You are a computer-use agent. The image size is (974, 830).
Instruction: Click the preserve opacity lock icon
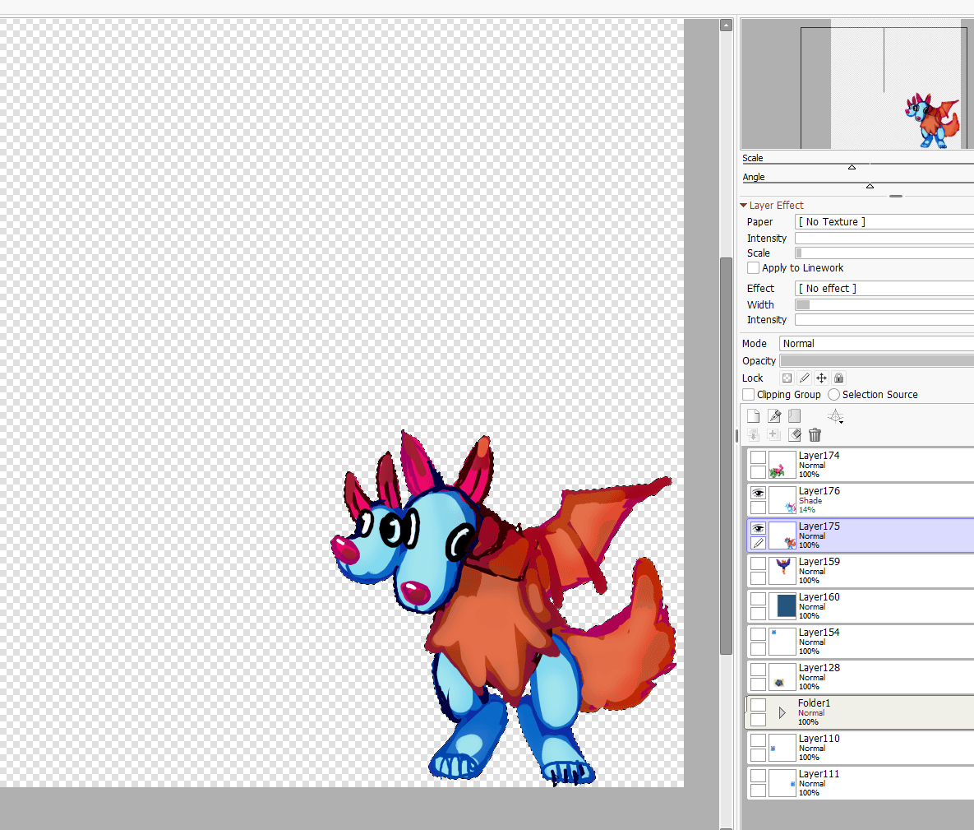point(787,378)
